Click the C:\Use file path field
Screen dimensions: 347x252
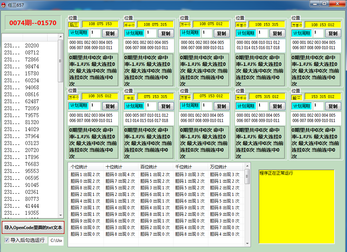pyautogui.click(x=56, y=240)
